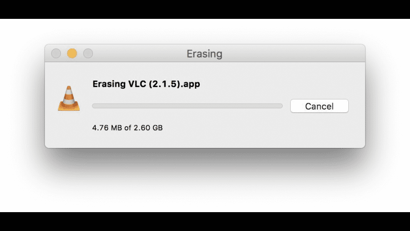
Task: Click the right end of the progress bar
Action: coord(280,106)
